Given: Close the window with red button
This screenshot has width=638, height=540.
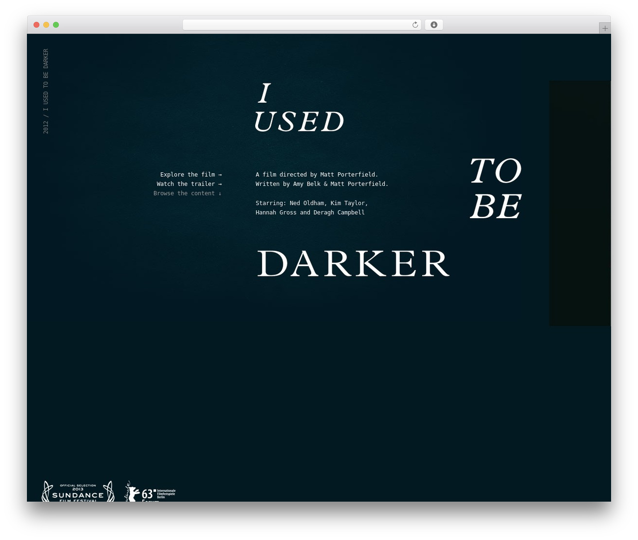Looking at the screenshot, I should tap(36, 25).
